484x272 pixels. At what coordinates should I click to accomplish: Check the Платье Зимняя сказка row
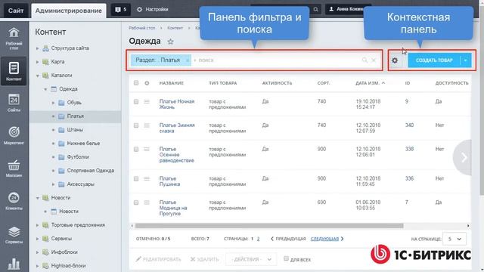tap(136, 125)
